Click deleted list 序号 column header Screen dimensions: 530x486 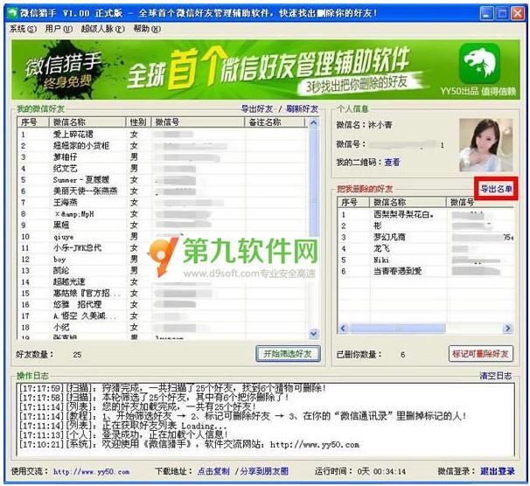point(353,202)
